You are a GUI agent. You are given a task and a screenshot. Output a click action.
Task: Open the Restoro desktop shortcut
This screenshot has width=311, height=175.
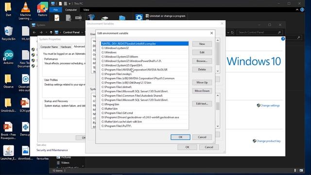click(x=42, y=9)
